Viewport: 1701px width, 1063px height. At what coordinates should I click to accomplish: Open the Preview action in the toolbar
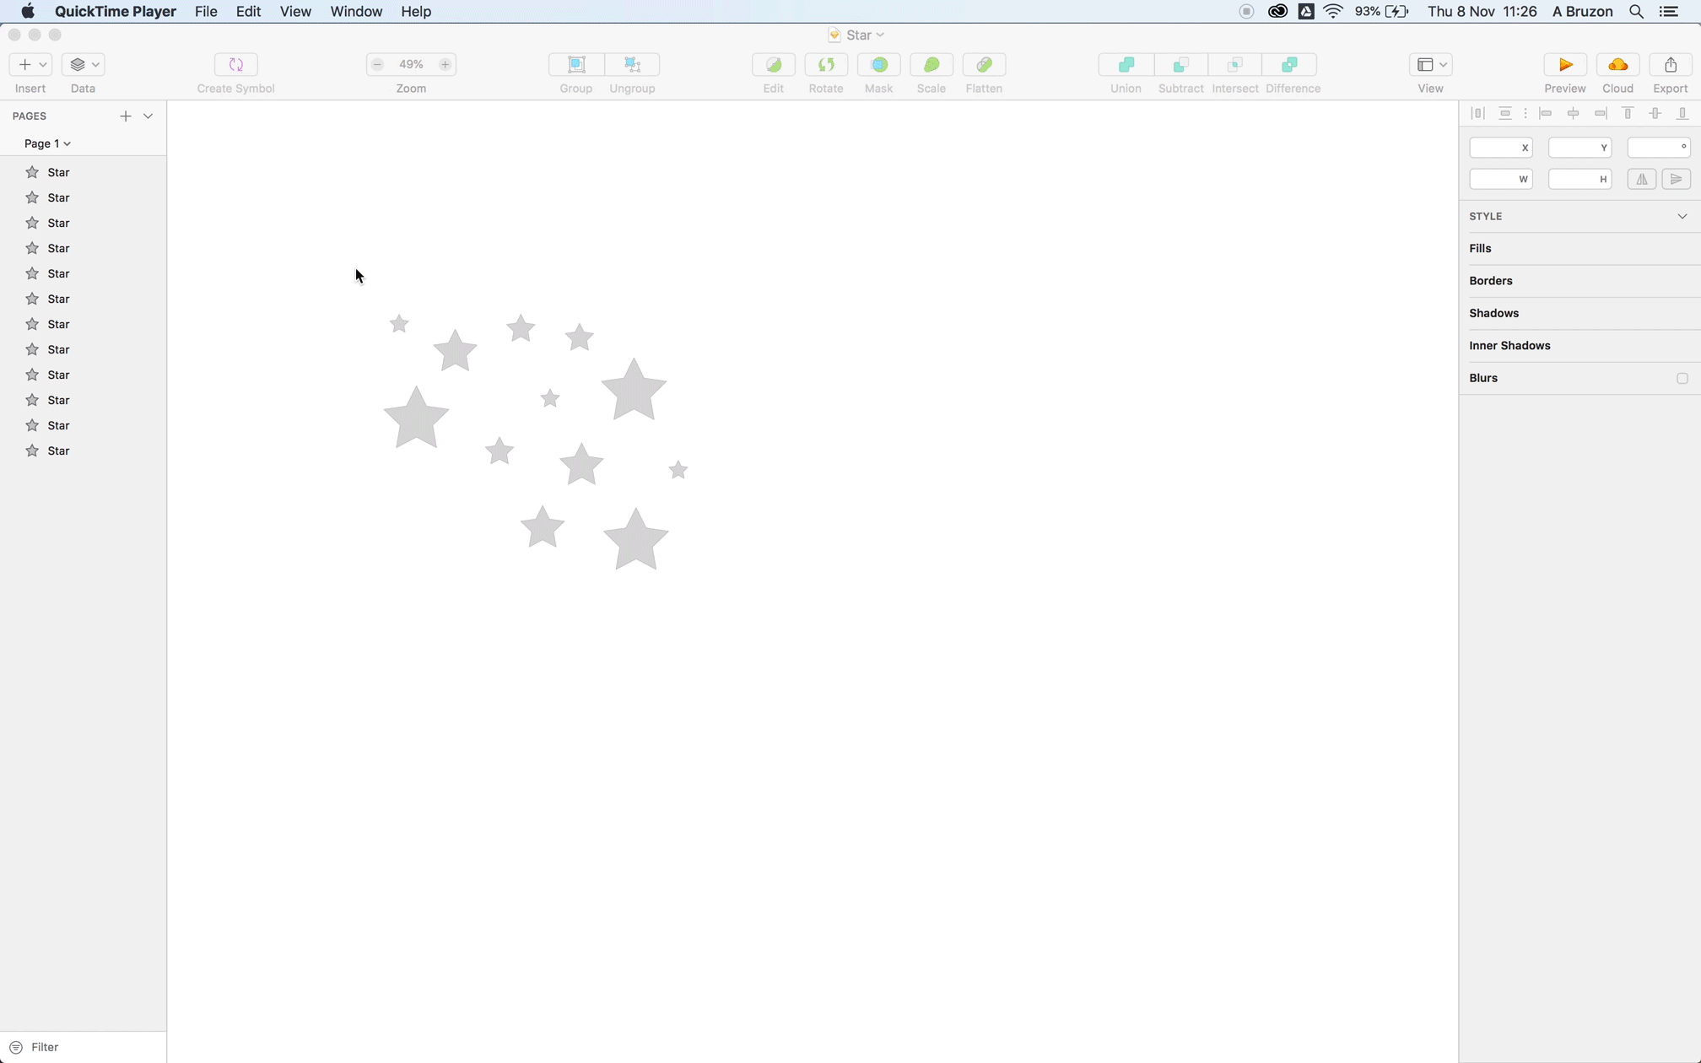[1564, 65]
